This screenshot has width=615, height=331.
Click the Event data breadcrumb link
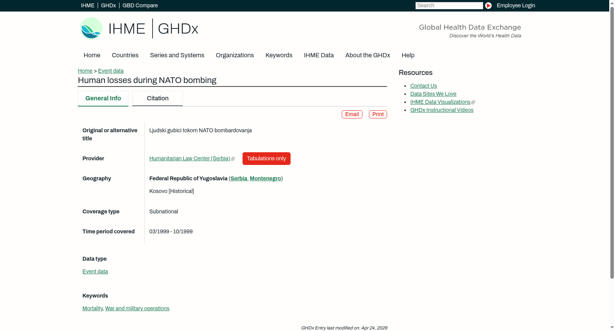pos(111,71)
